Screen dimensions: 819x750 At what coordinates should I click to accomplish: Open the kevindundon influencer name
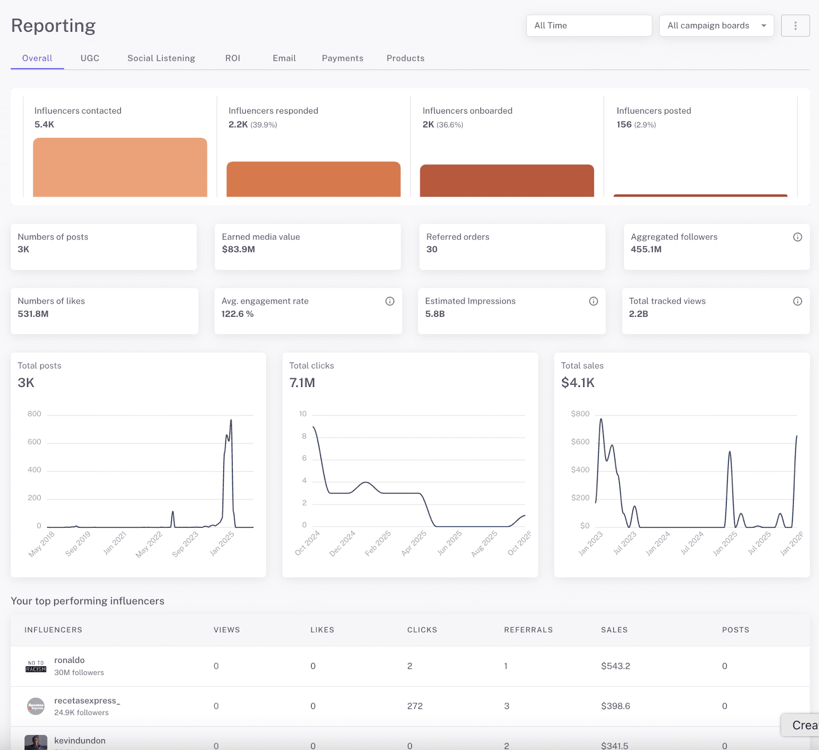pos(80,741)
